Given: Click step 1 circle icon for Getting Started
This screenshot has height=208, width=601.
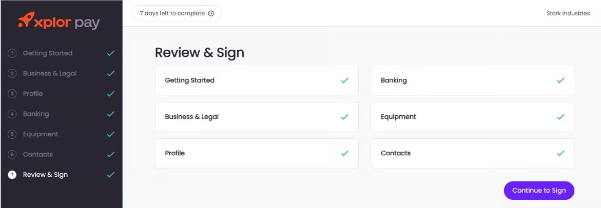Looking at the screenshot, I should (x=12, y=53).
